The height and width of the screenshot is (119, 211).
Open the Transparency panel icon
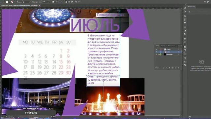pyautogui.click(x=185, y=34)
